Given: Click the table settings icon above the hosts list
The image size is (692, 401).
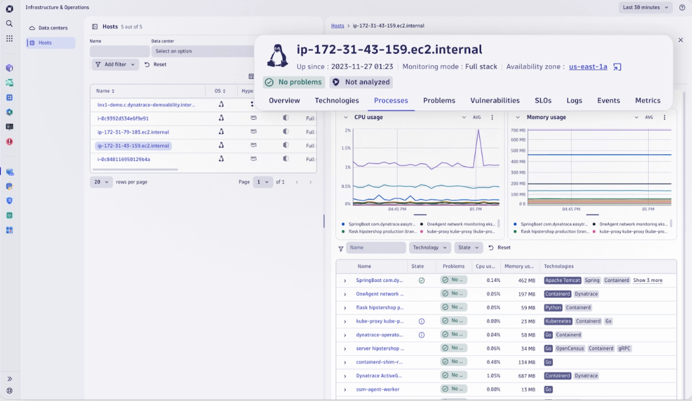Looking at the screenshot, I should coord(251,76).
